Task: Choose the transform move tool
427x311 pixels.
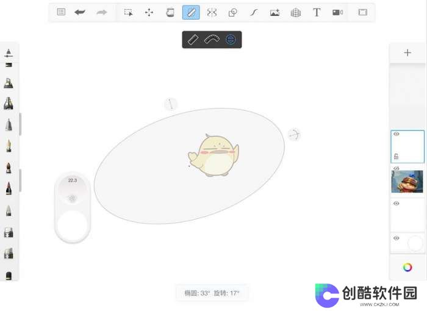Action: pyautogui.click(x=149, y=12)
